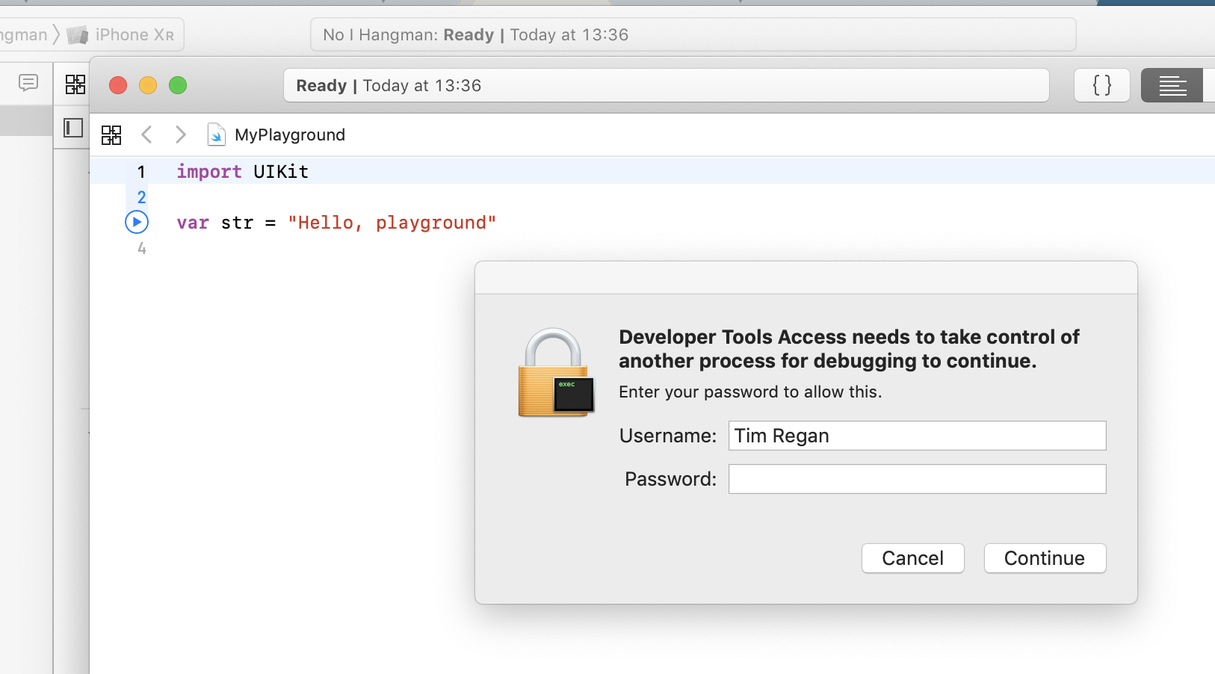
Task: Click the code snippets braces icon in toolbar
Action: 1101,85
